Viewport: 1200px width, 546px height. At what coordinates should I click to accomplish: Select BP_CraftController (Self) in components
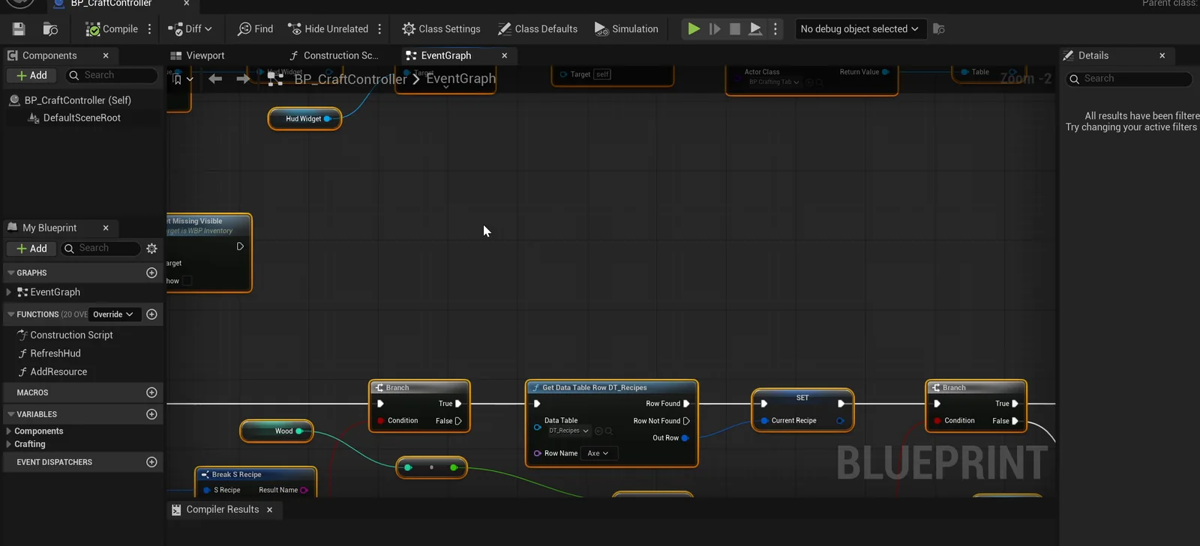pos(78,100)
